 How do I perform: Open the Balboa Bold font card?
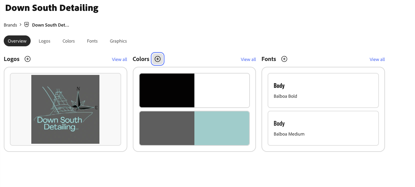(x=323, y=90)
